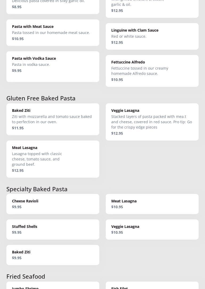
Task: Click the Fried Seafood section heading
Action: click(26, 276)
